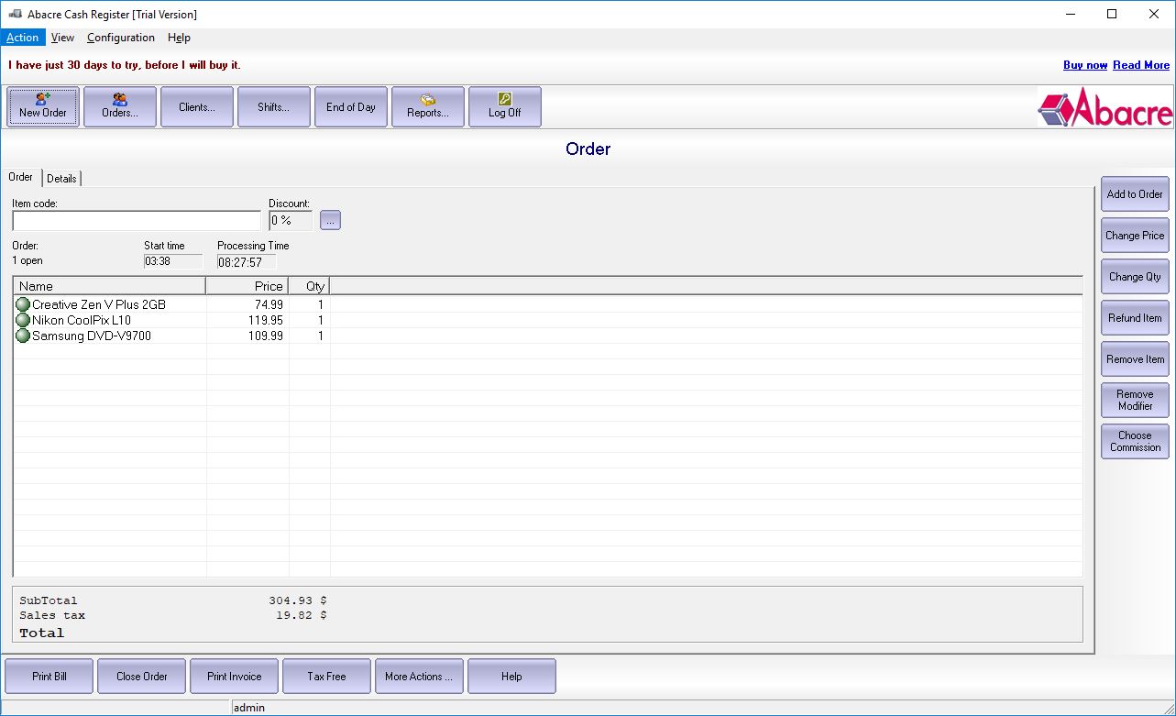Image resolution: width=1176 pixels, height=716 pixels.
Task: Click the green status icon beside Samsung DVD-V9700
Action: (22, 336)
